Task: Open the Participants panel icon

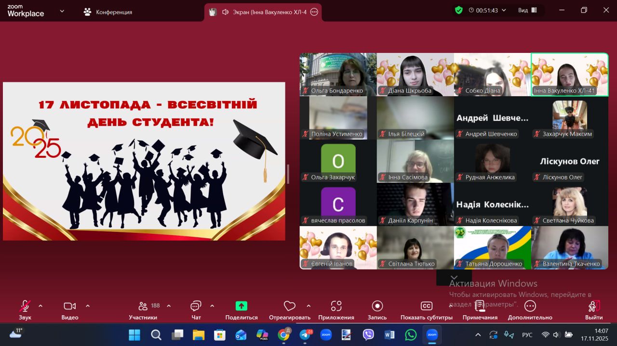Action: (x=143, y=306)
